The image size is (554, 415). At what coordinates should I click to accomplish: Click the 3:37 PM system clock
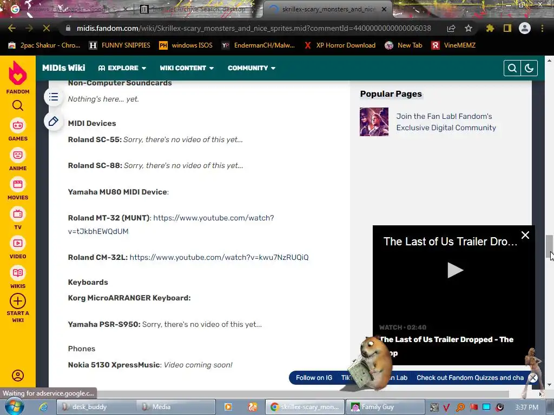[526, 407]
